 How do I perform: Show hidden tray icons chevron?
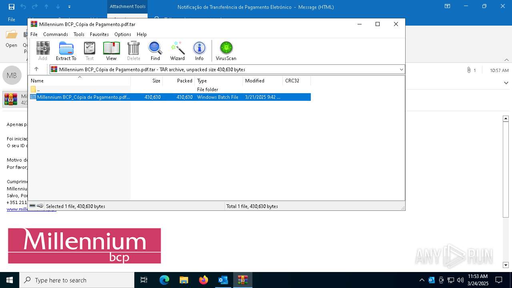[x=422, y=280]
